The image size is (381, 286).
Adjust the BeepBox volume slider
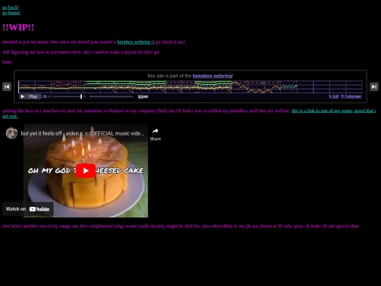coord(67,97)
